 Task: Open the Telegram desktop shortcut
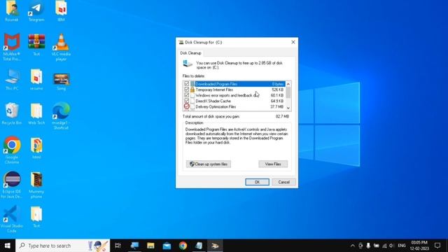point(36,11)
